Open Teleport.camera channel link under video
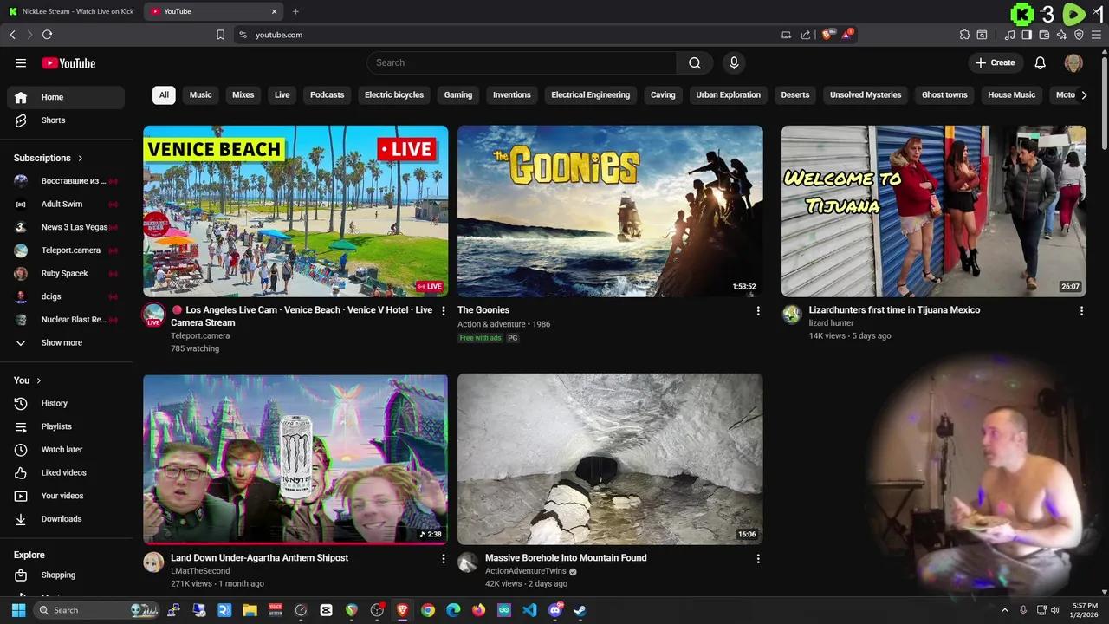Viewport: 1109px width, 624px height. [200, 336]
